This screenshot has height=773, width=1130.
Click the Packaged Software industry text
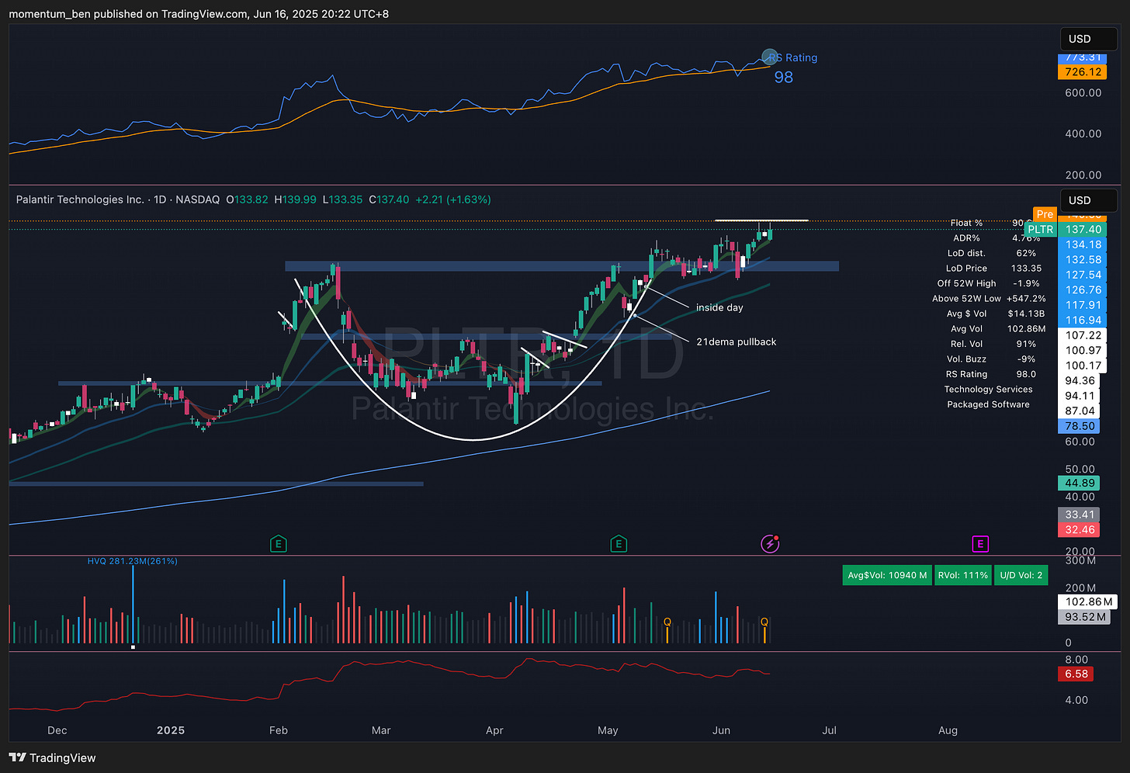pos(988,404)
